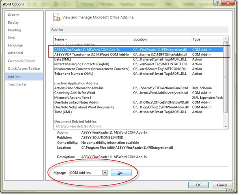Click the Location column header
238x194 pixels.
[x=162, y=39]
